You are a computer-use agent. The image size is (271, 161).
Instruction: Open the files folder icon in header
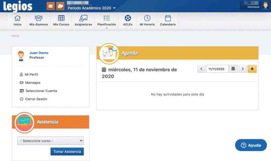[x=60, y=6]
